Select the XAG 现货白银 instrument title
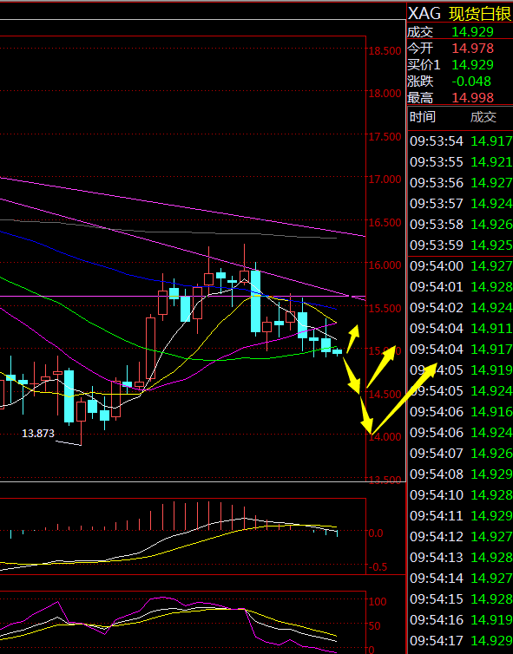The height and width of the screenshot is (654, 513). 460,14
